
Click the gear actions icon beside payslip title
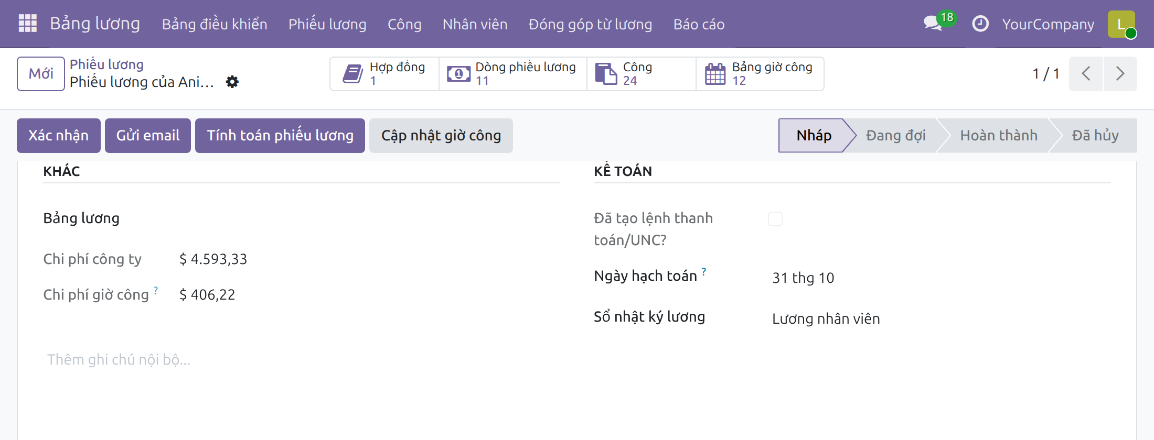[x=232, y=82]
